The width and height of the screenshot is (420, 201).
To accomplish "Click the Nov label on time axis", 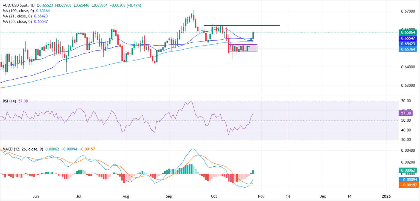I will tap(261, 196).
